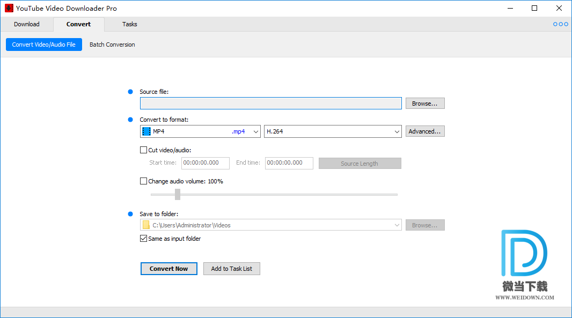The width and height of the screenshot is (572, 318).
Task: Click Browse next to save folder
Action: pyautogui.click(x=425, y=225)
